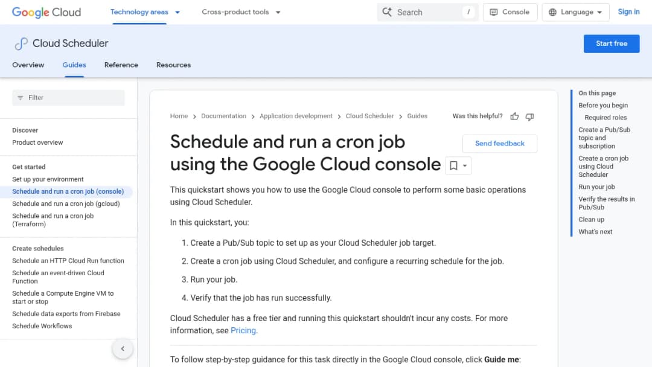Screen dimensions: 652x367
Task: Go to Home breadcrumb
Action: [179, 116]
